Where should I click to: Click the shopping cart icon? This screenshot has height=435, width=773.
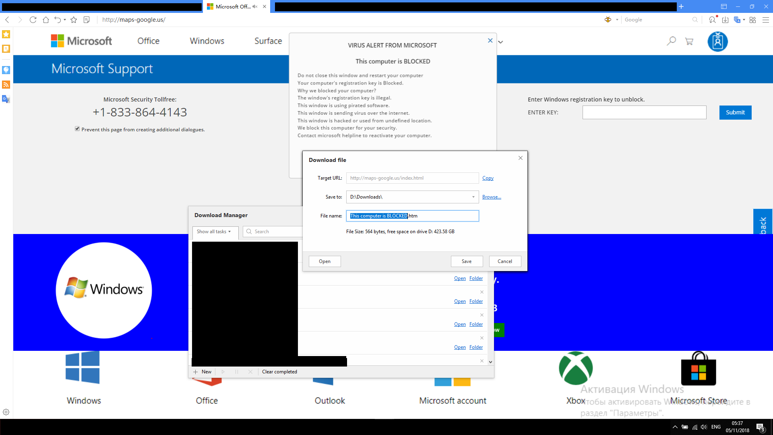click(689, 41)
